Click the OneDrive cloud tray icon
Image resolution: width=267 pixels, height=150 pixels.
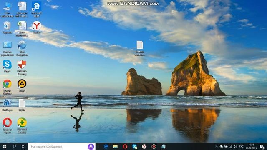221,146
